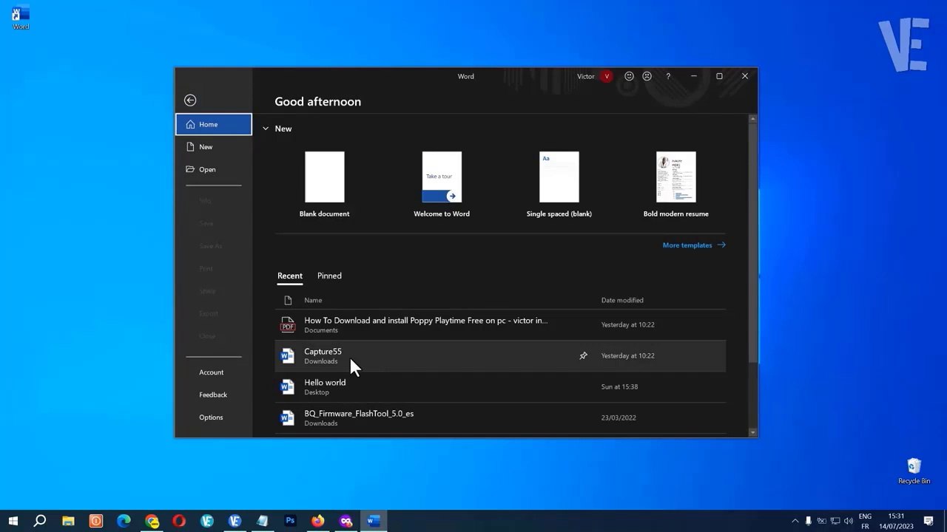Open Windows Search from the taskbar

click(40, 521)
